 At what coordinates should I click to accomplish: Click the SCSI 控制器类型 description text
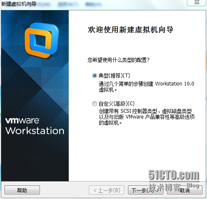147,117
